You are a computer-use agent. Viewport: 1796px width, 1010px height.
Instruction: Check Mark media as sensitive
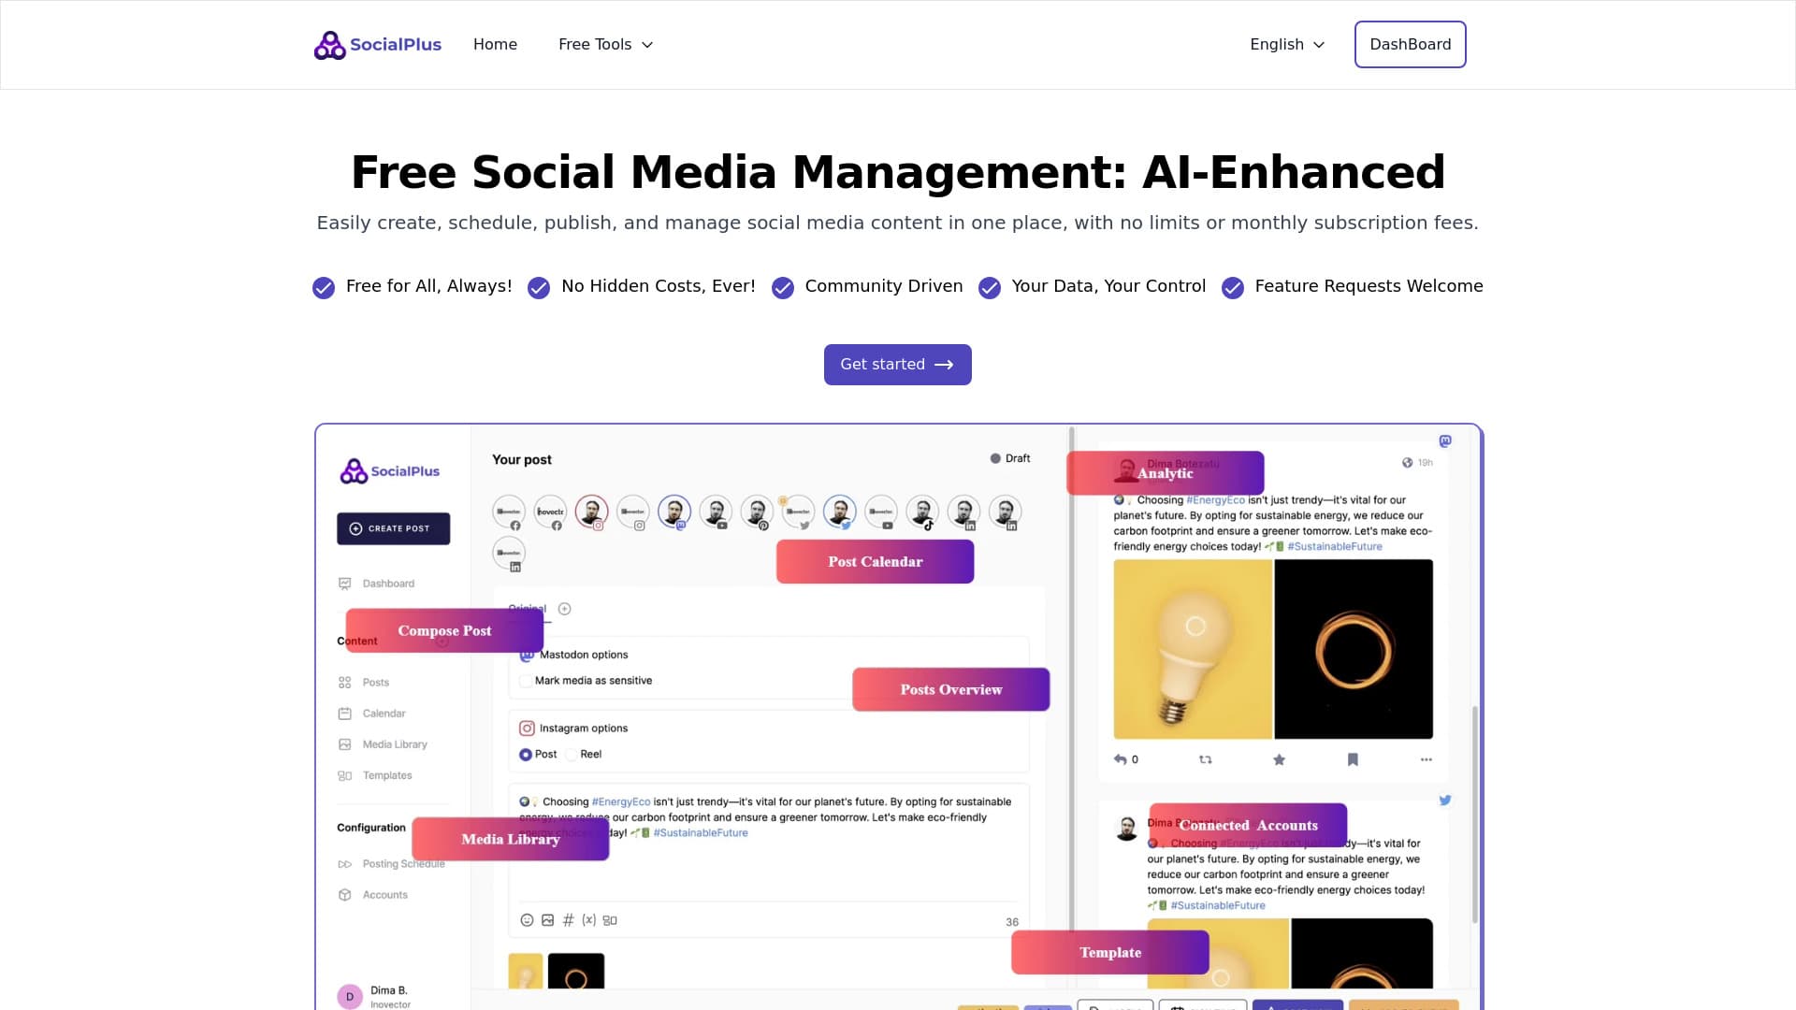click(526, 680)
